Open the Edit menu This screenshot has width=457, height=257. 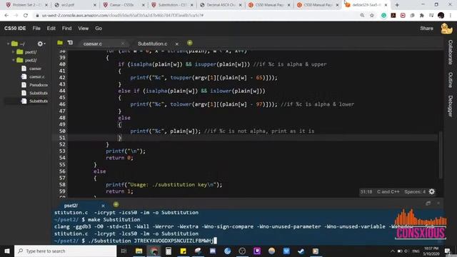tap(51, 29)
